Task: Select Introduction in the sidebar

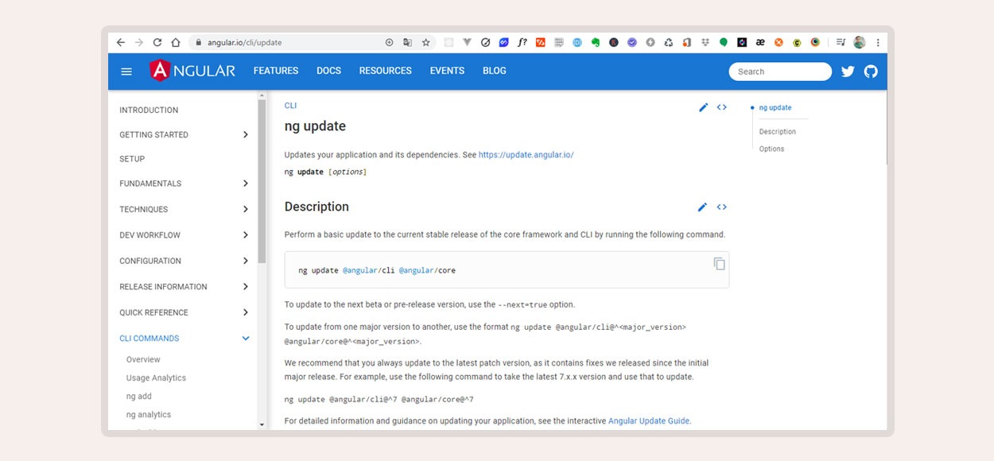Action: pos(149,110)
